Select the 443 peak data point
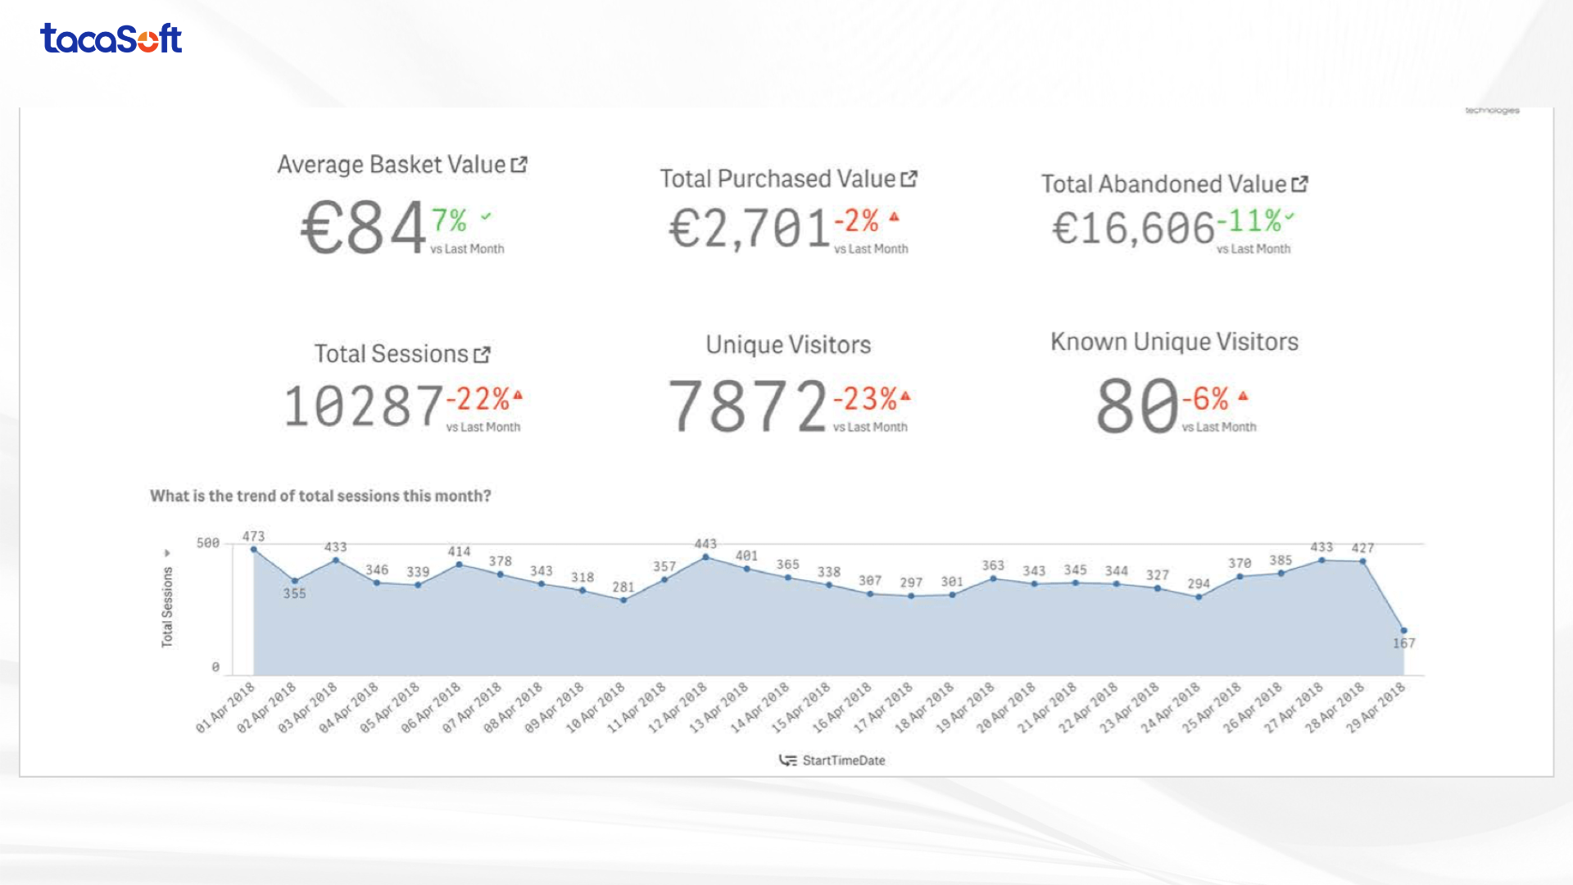Screen dimensions: 1573x885 tap(706, 557)
